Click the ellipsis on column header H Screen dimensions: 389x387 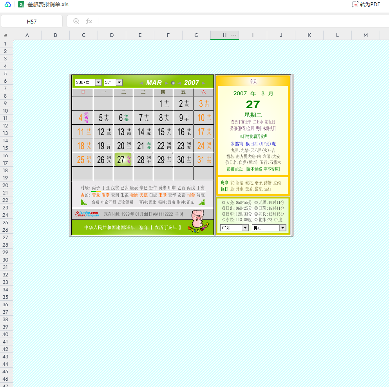coord(234,35)
